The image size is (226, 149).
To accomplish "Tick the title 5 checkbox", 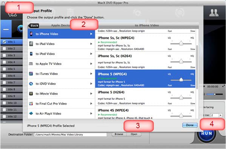I will click(4, 69).
